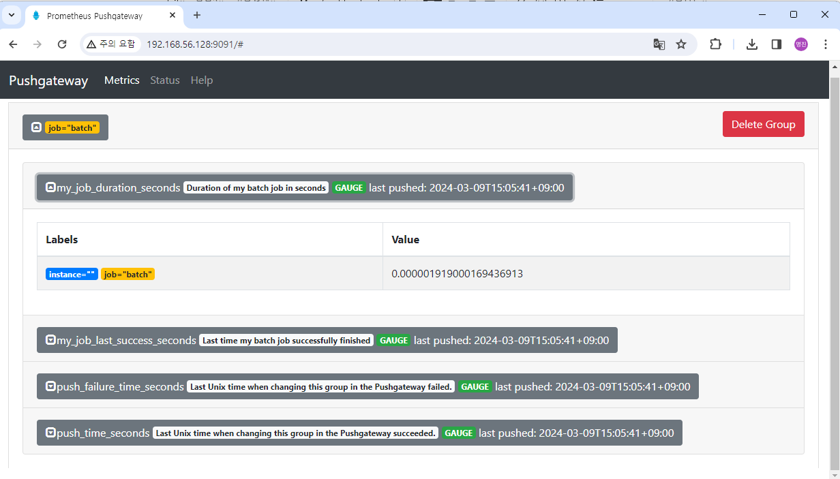
Task: Click the Delete Group button
Action: click(764, 124)
